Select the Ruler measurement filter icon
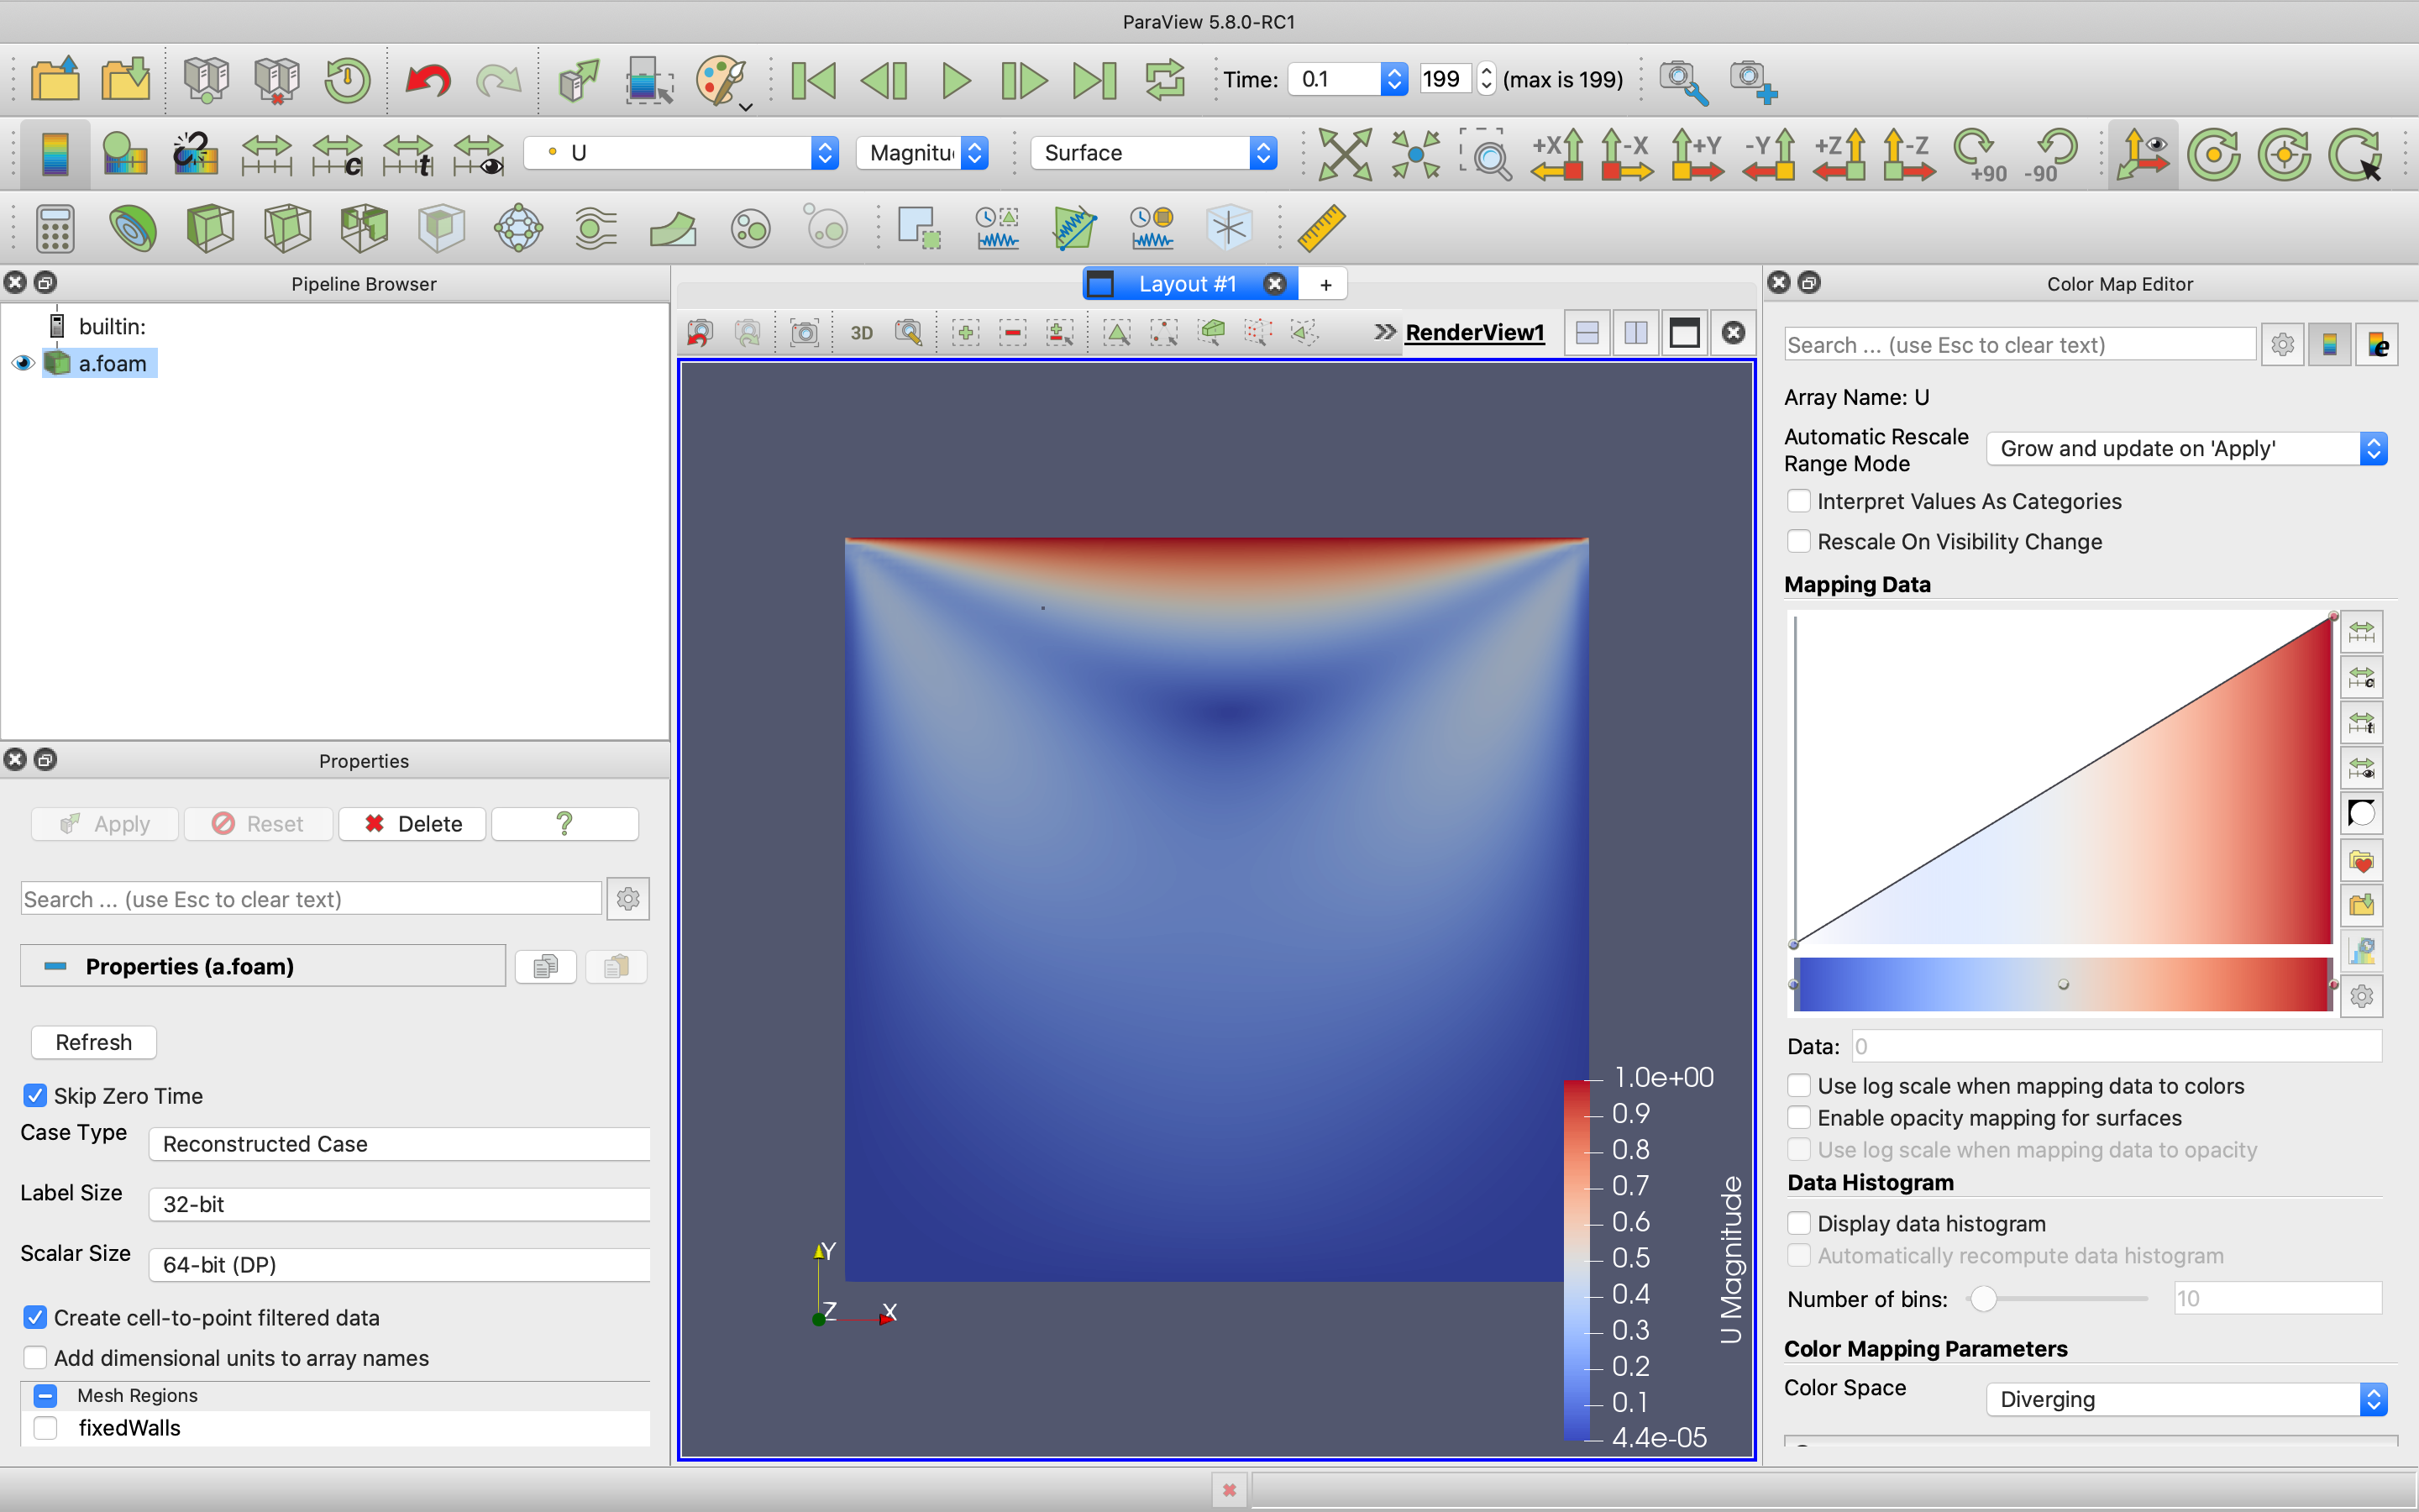Screen dimensions: 2419x1512 [1320, 228]
